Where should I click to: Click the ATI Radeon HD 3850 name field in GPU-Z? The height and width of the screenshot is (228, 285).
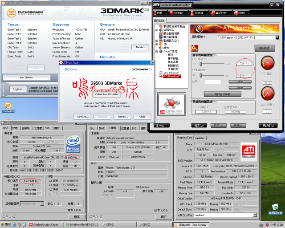tap(216, 144)
